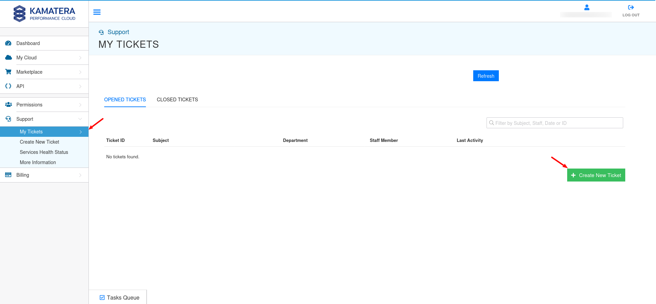
Task: Click the Staff Member column header
Action: click(x=384, y=140)
